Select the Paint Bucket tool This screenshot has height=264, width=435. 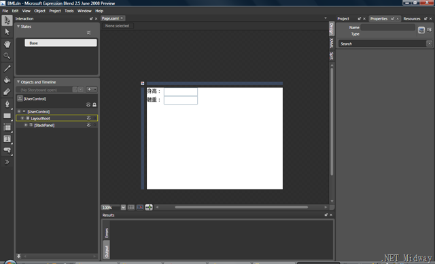coord(7,80)
